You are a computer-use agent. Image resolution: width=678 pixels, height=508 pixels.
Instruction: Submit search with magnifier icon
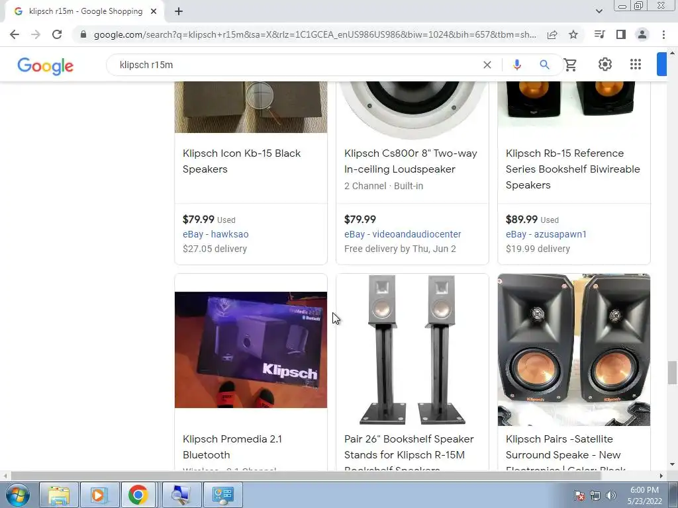544,65
